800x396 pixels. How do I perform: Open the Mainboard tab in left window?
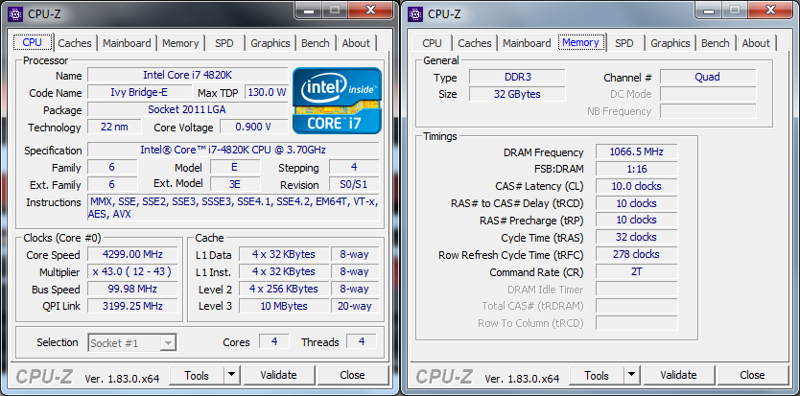(x=127, y=43)
